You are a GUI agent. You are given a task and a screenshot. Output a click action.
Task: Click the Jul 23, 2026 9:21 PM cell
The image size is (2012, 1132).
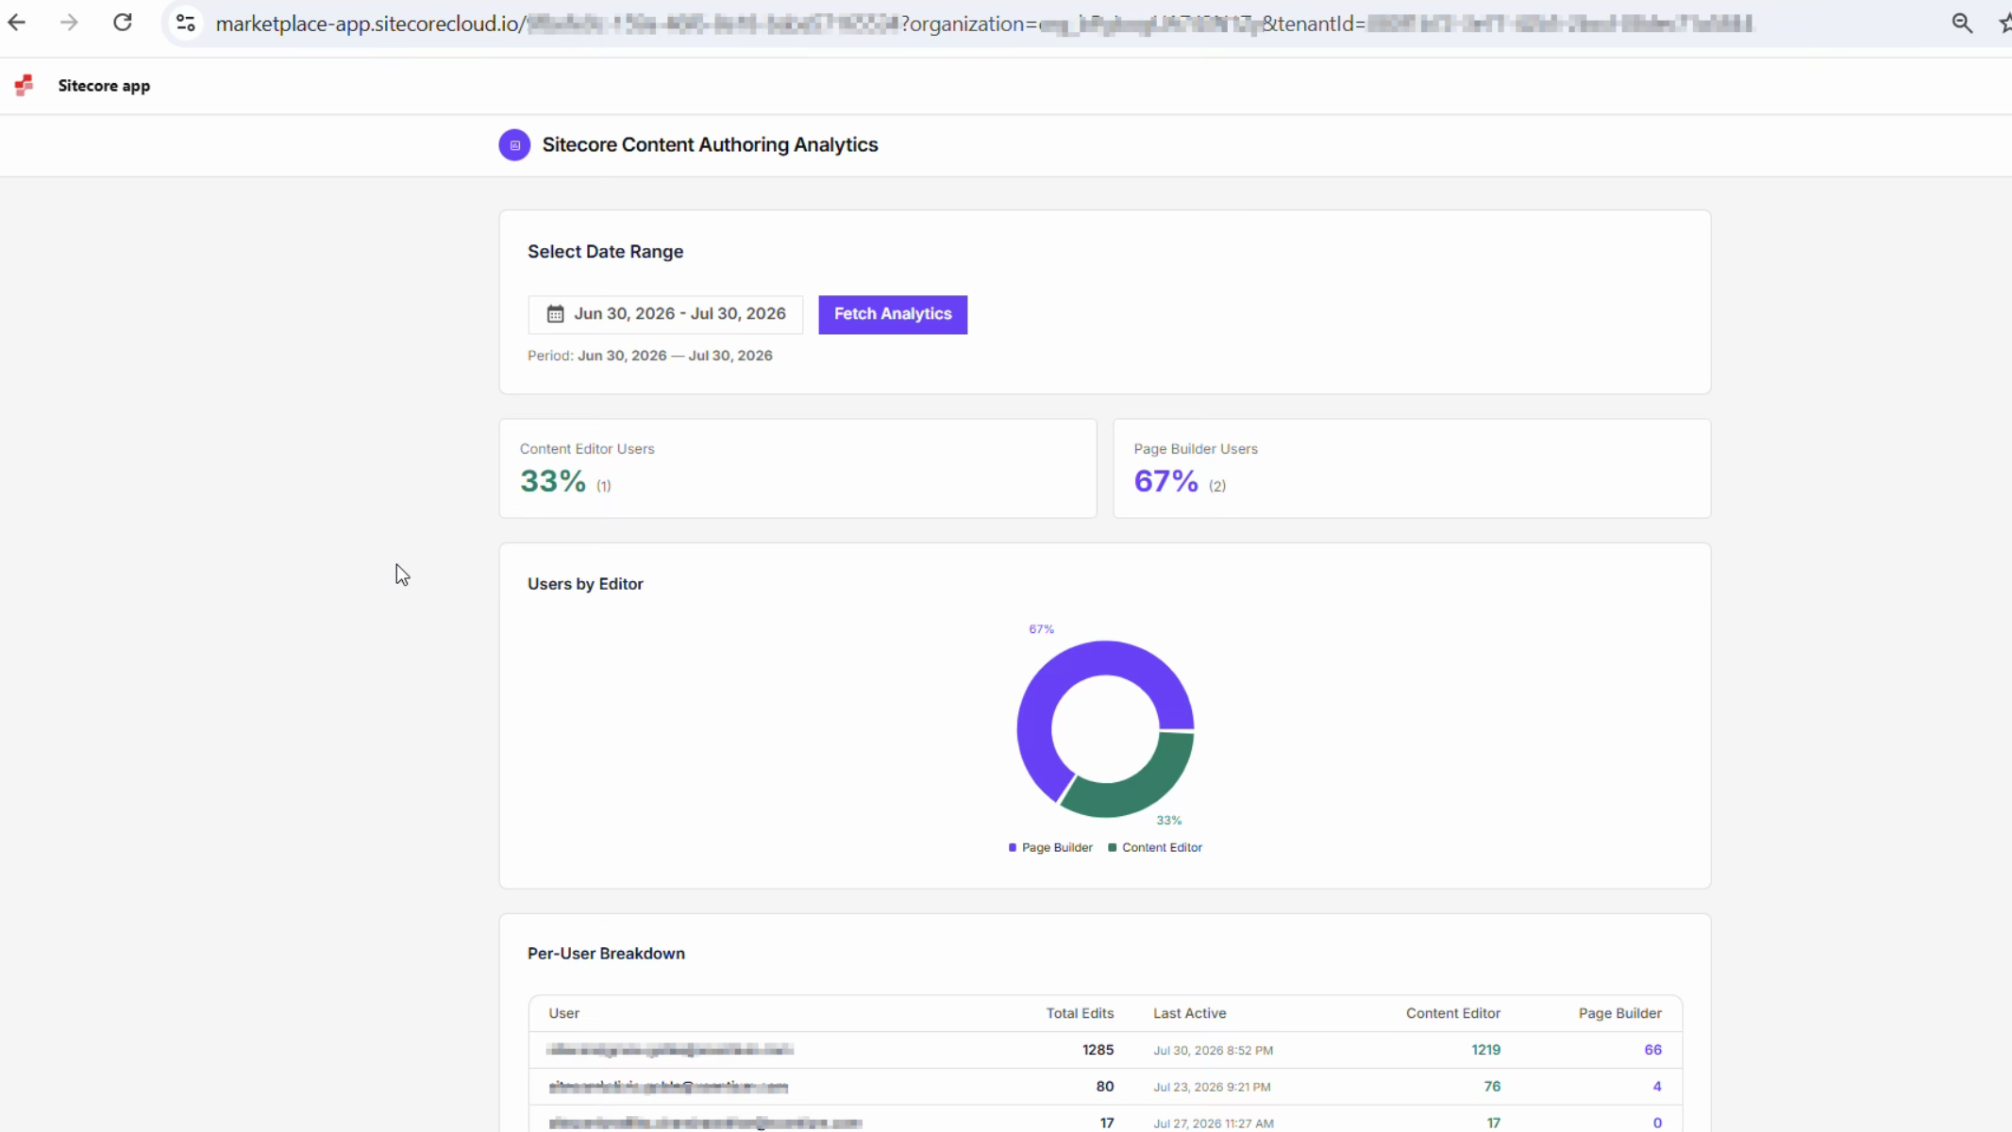point(1213,1088)
